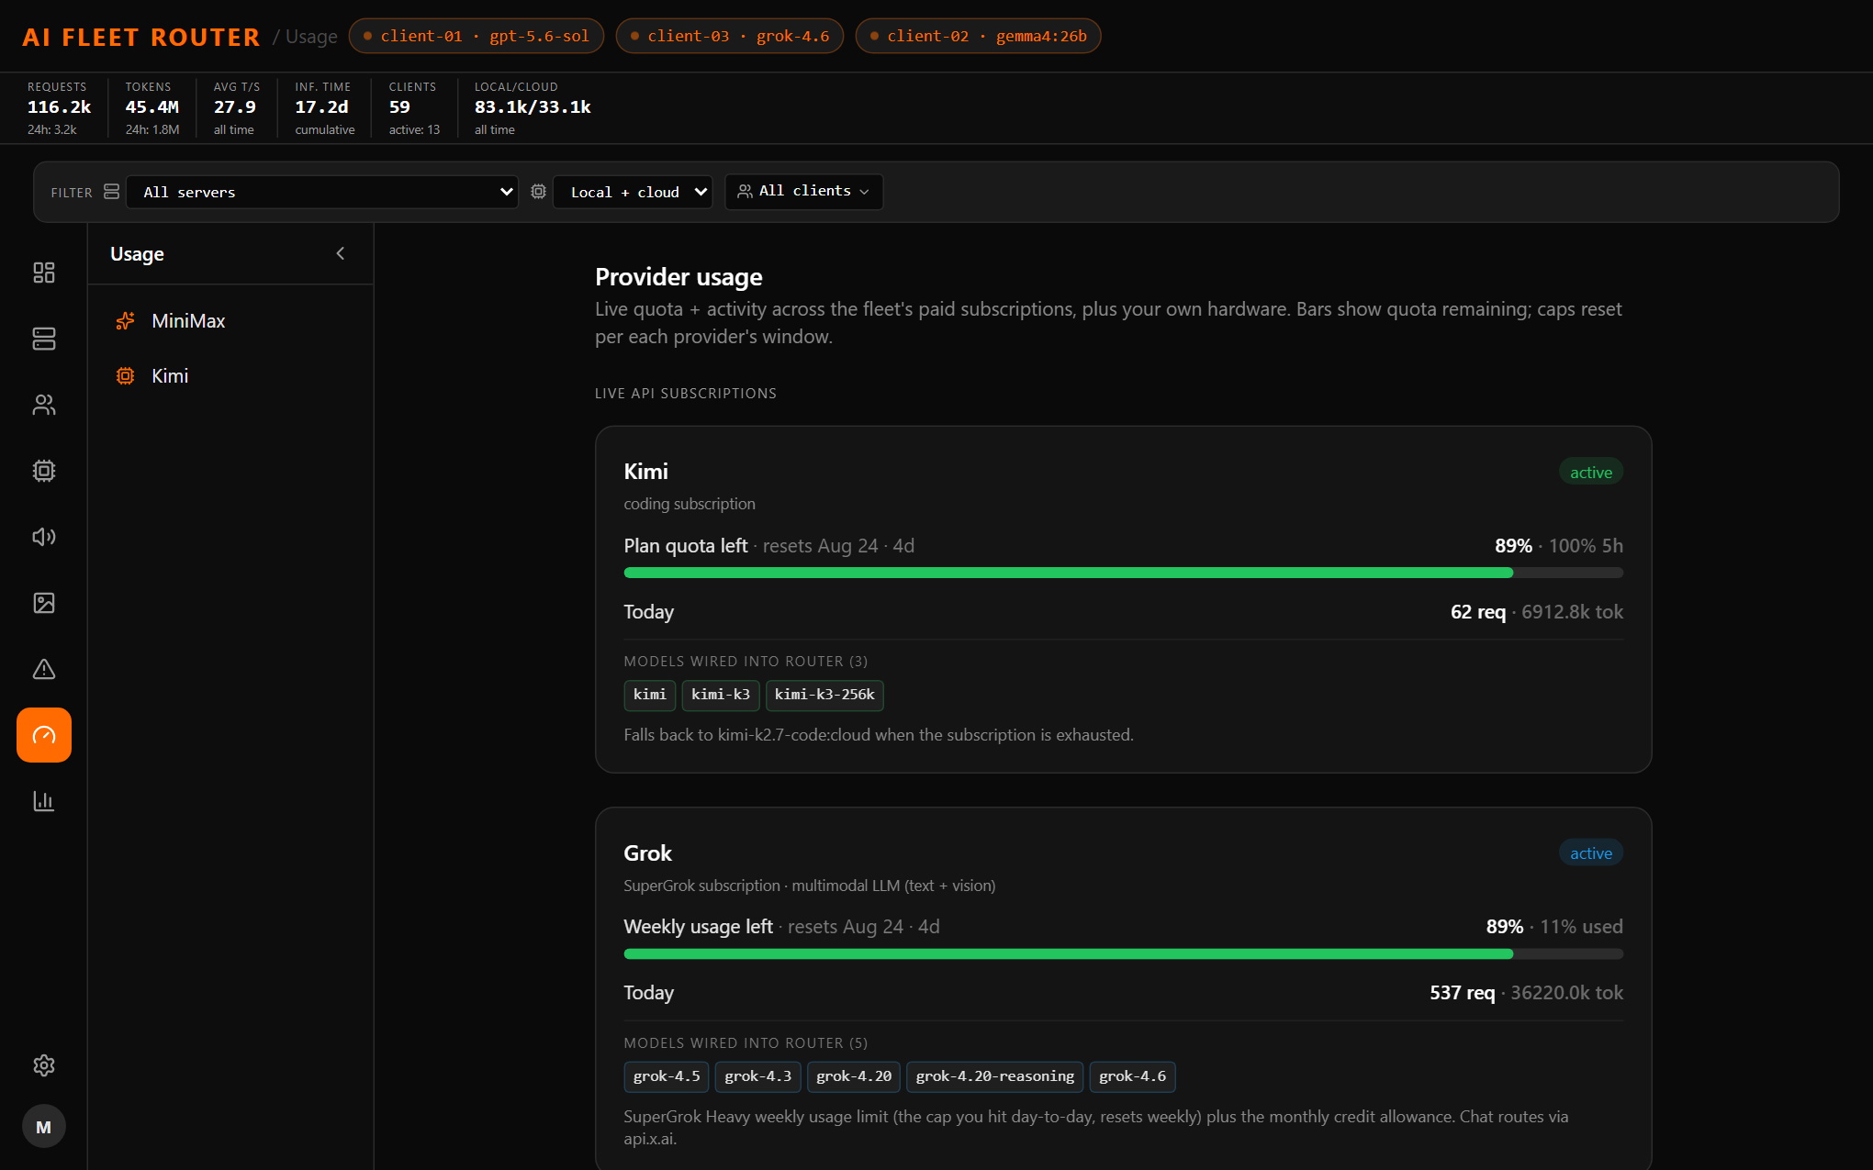Click the server stack icon beside FILTER
This screenshot has width=1873, height=1170.
[112, 192]
